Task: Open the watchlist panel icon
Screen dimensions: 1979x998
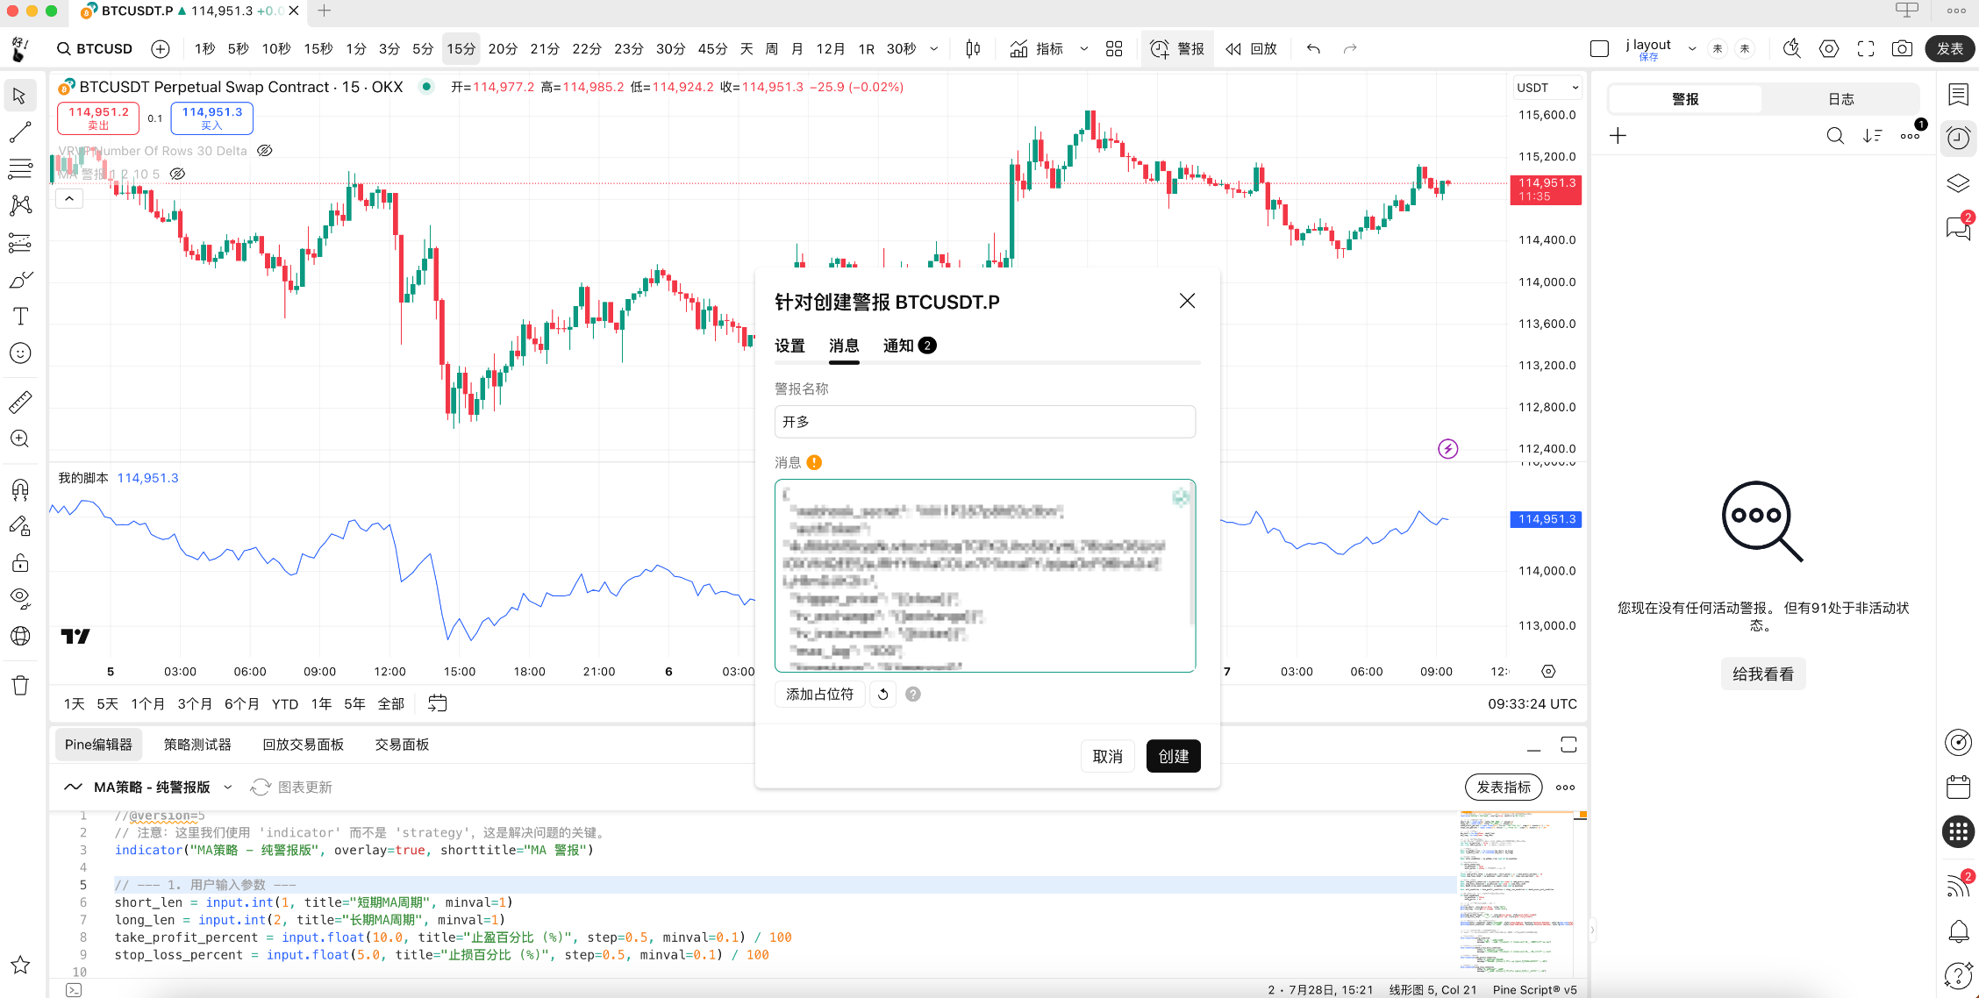Action: pos(1958,94)
